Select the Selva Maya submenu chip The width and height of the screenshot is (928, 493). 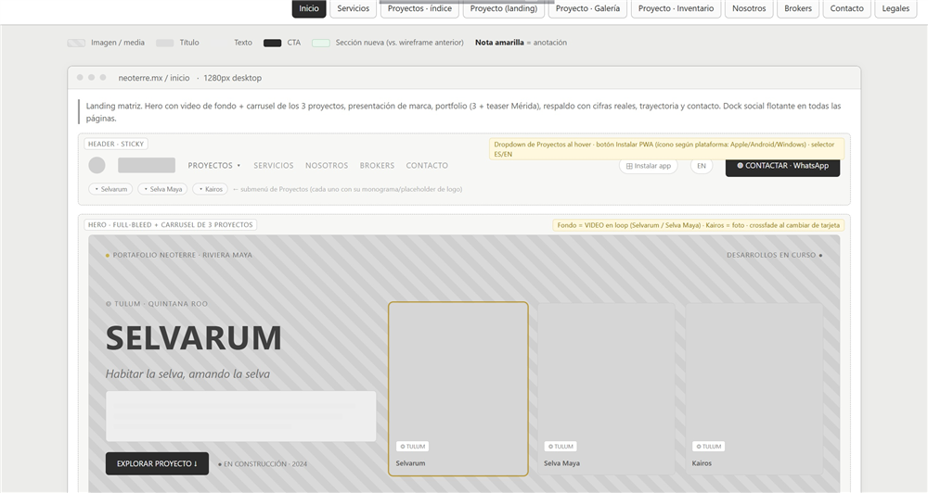click(162, 189)
